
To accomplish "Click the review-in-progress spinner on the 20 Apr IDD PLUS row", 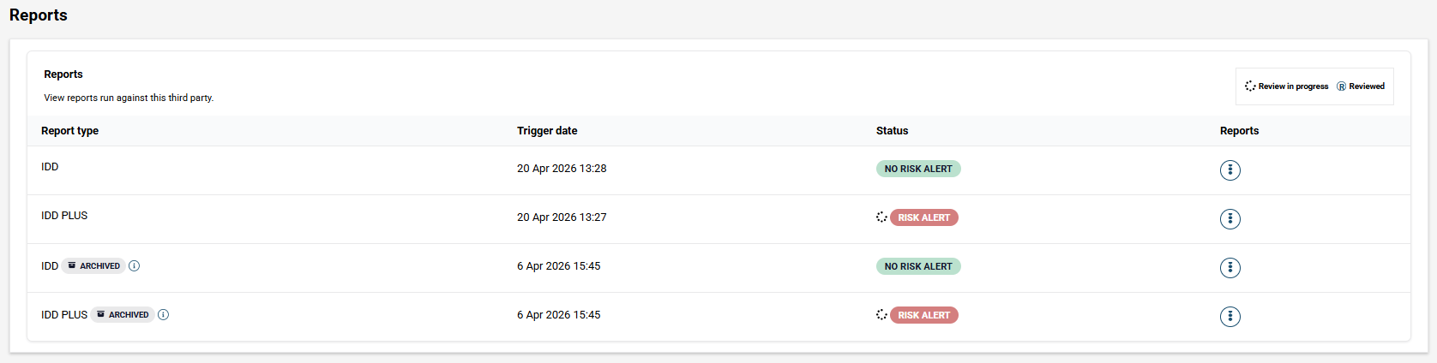I will tap(881, 217).
